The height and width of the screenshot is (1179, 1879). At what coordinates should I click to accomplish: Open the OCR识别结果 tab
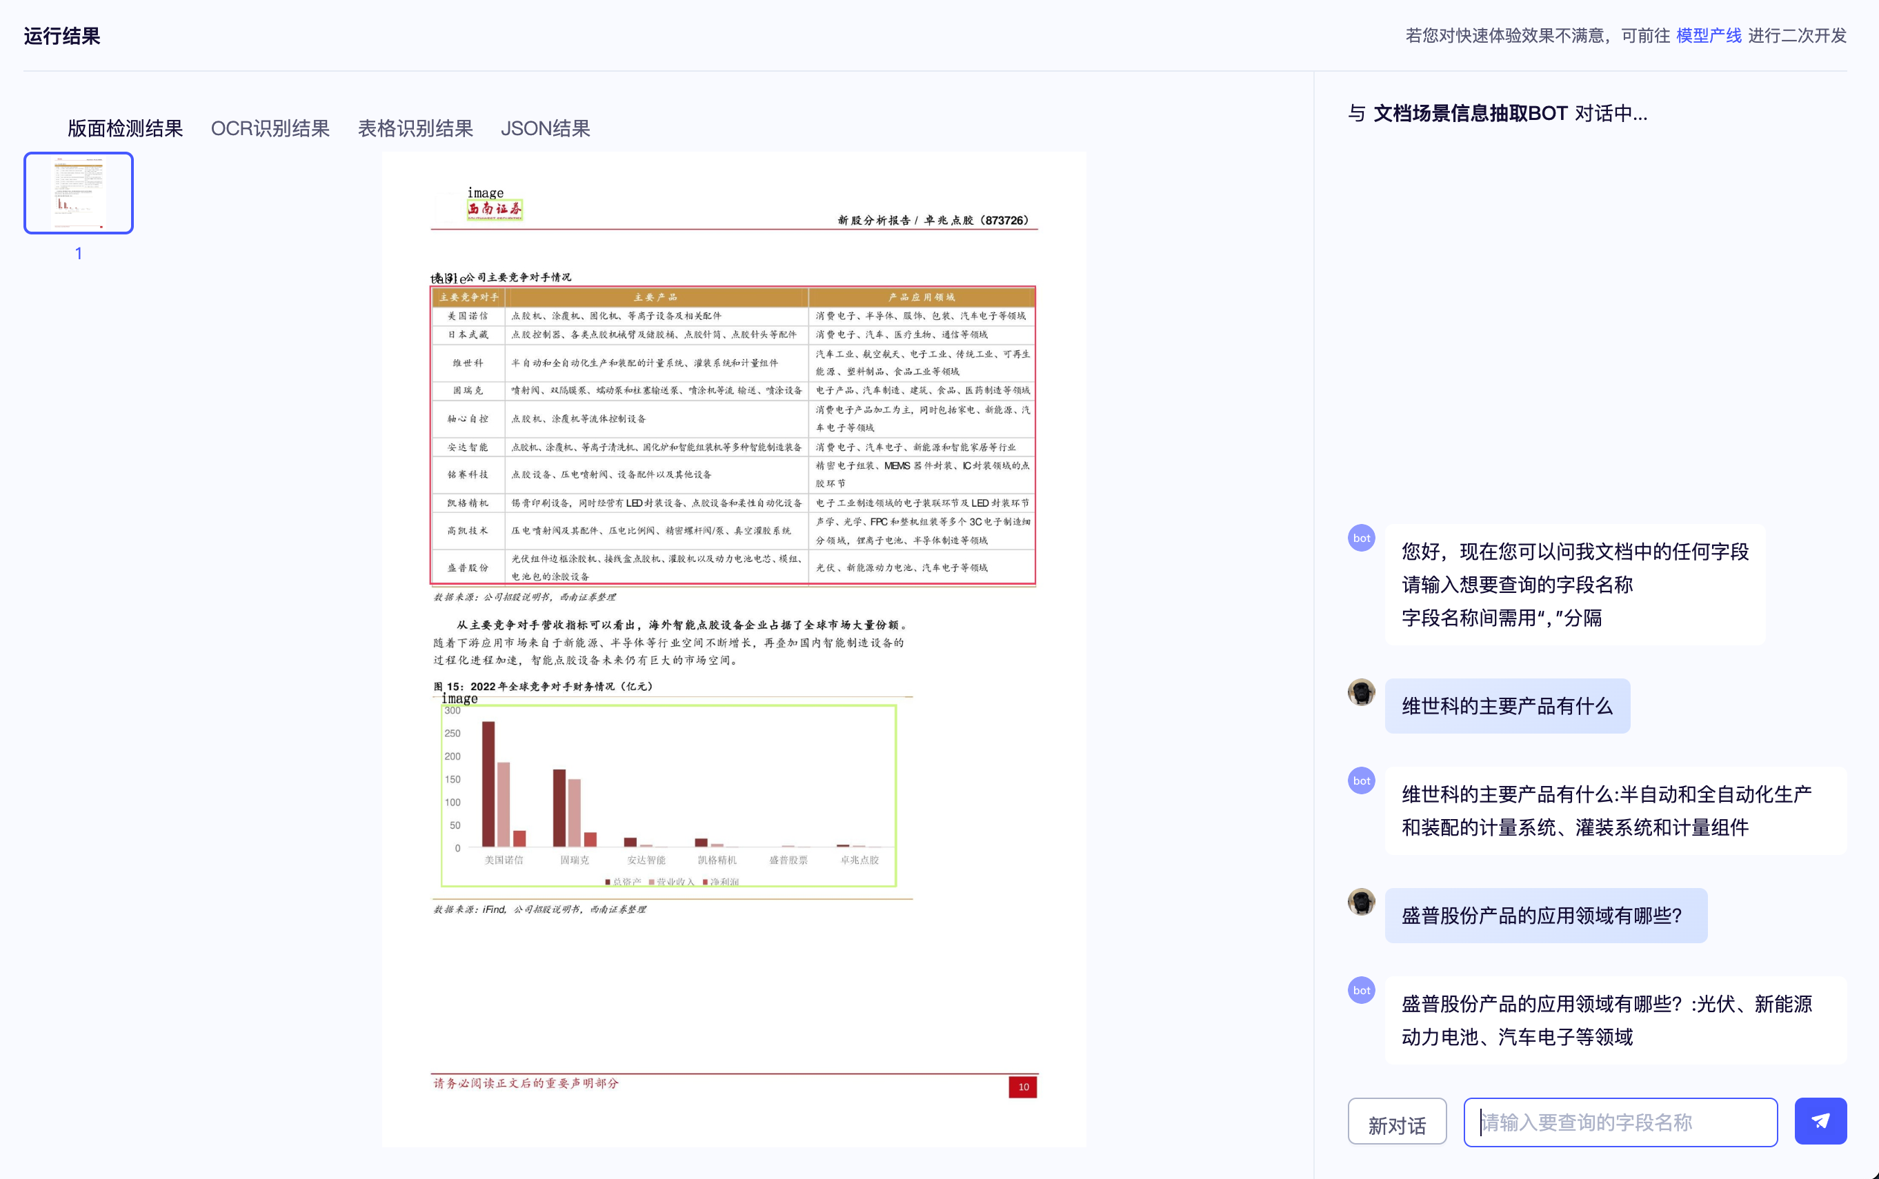pyautogui.click(x=270, y=129)
